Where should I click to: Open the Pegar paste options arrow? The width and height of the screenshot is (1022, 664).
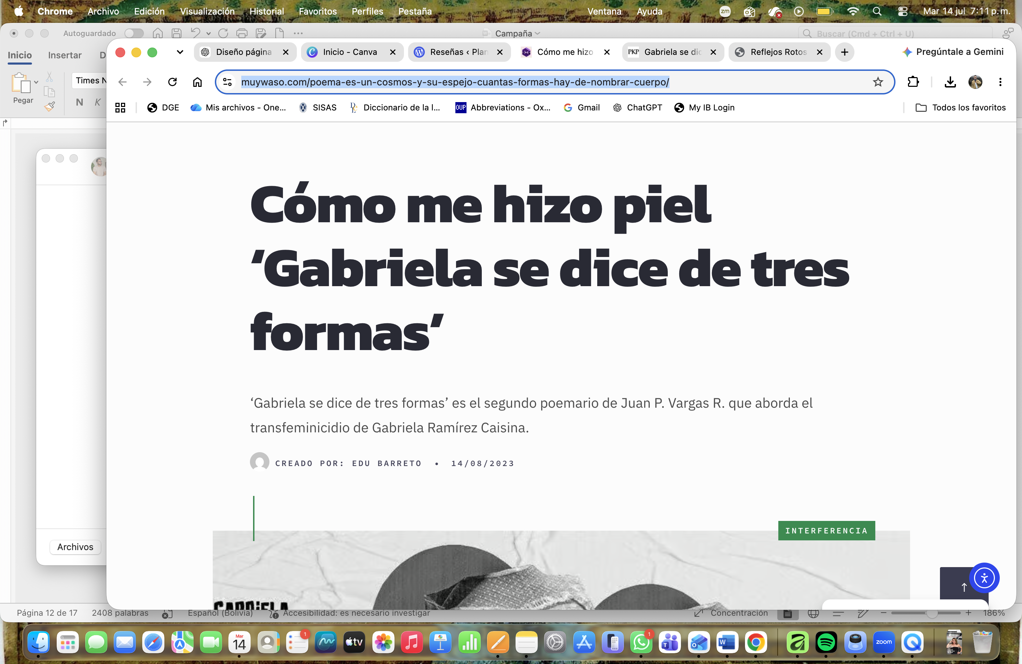36,82
